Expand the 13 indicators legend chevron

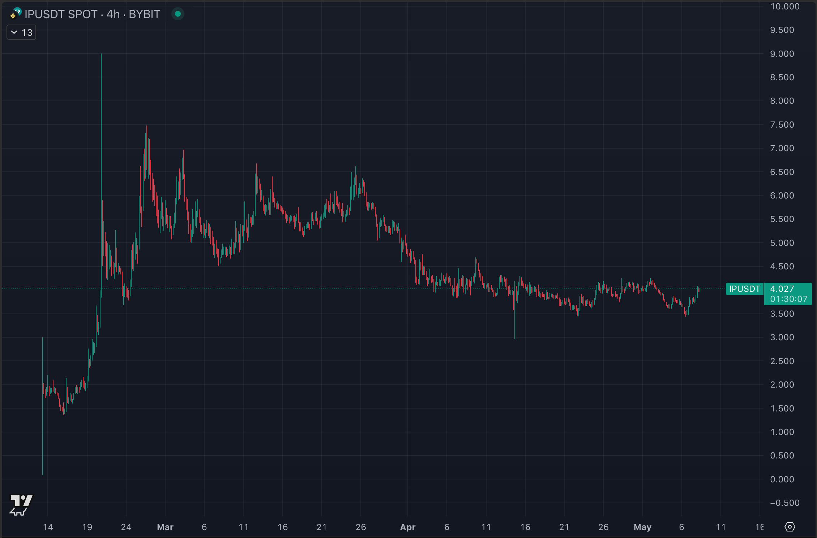point(14,33)
